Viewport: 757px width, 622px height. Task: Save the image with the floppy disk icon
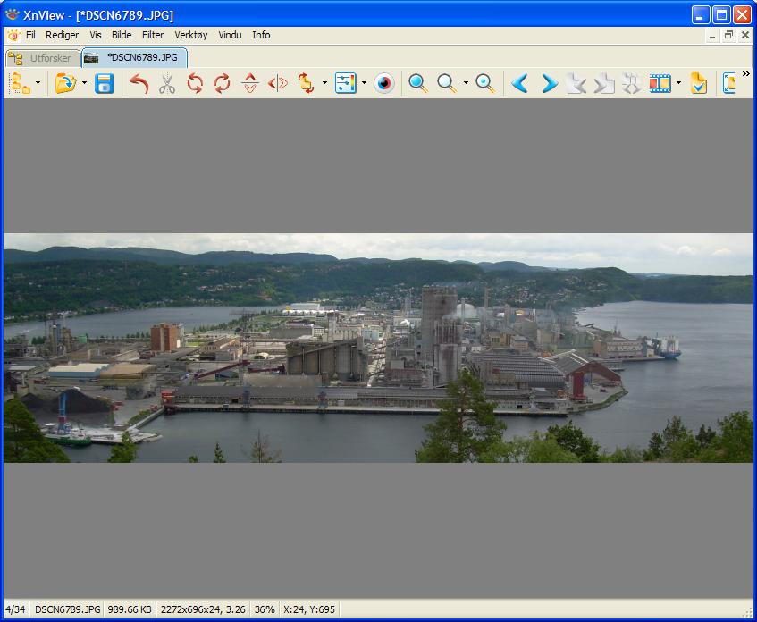tap(105, 83)
